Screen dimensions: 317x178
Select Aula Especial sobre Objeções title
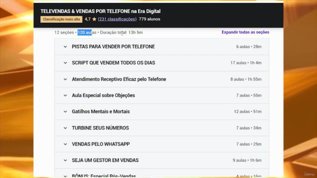click(x=104, y=95)
